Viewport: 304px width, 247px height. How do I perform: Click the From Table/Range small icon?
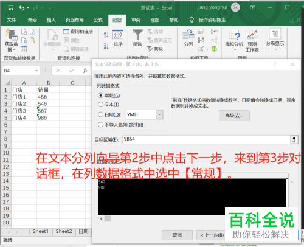(x=24, y=49)
